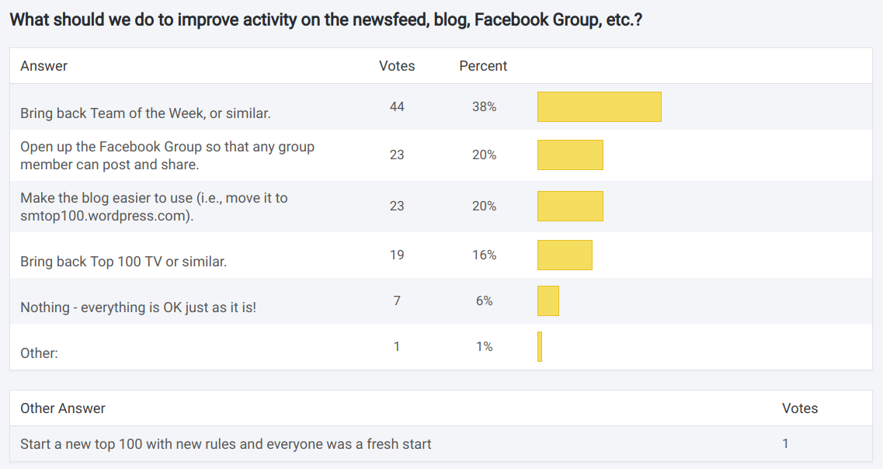Click the 'Other:' answer label
Image resolution: width=883 pixels, height=469 pixels.
tap(39, 353)
